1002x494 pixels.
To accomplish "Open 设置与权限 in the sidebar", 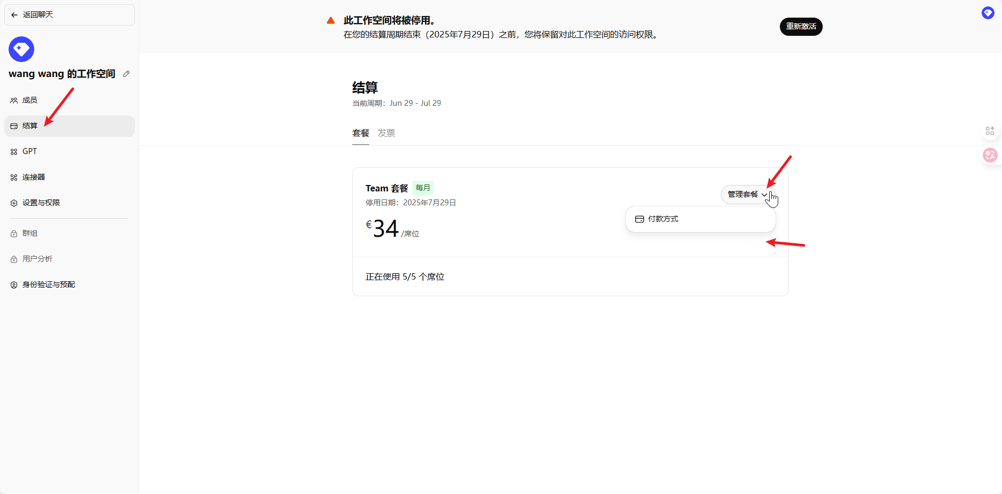I will [x=41, y=203].
